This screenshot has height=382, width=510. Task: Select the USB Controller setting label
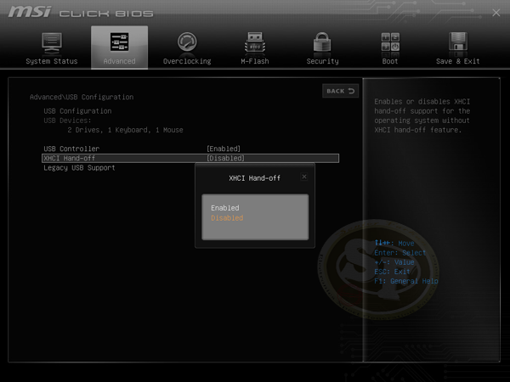pos(71,149)
